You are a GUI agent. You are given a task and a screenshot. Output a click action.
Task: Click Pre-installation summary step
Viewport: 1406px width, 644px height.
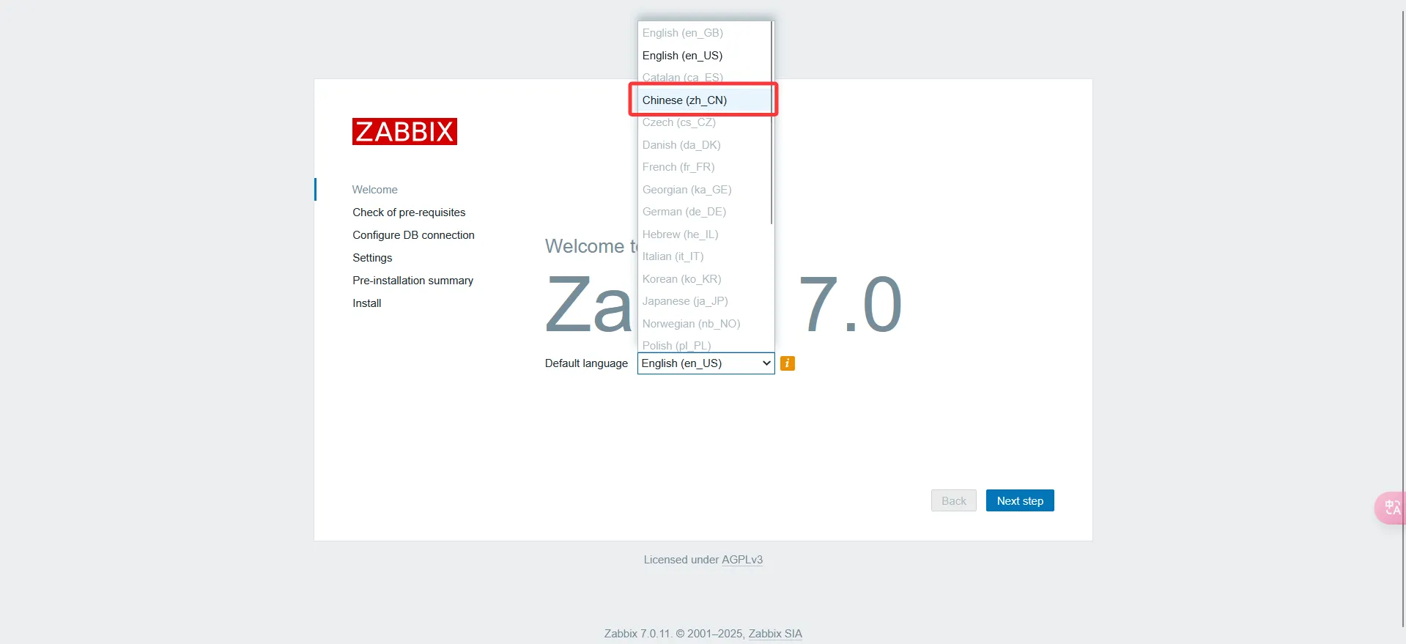412,281
